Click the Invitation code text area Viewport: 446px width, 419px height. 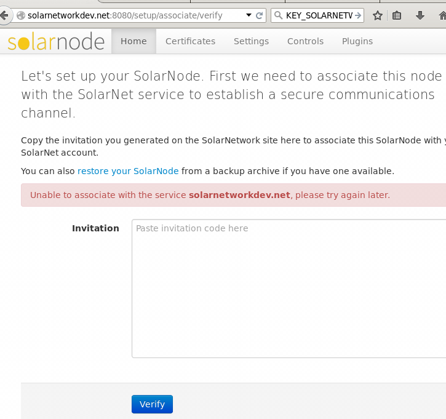(289, 289)
